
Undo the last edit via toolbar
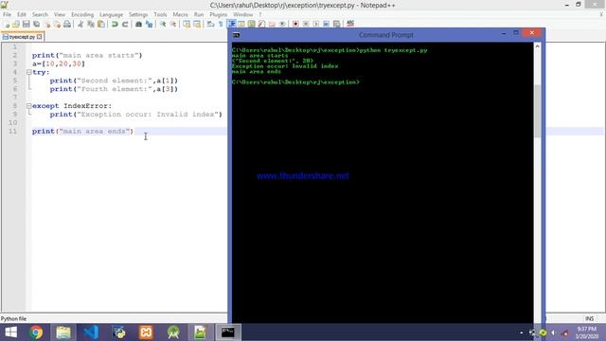115,24
